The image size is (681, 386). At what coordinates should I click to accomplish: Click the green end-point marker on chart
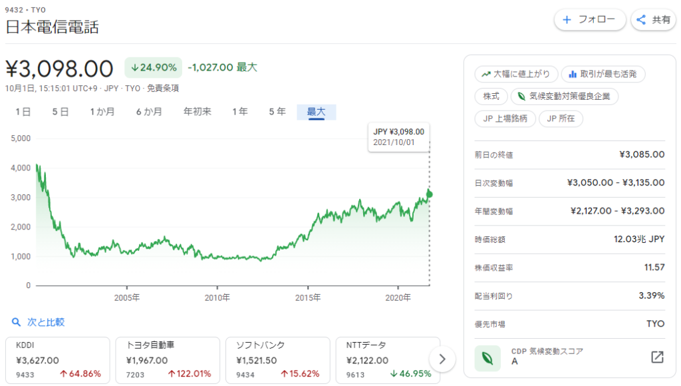pyautogui.click(x=430, y=194)
